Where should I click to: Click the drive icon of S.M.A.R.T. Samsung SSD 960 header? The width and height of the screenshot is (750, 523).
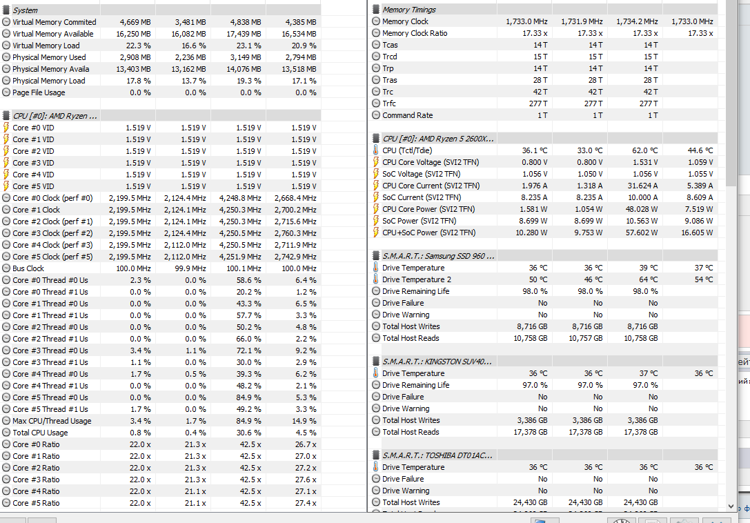click(376, 255)
